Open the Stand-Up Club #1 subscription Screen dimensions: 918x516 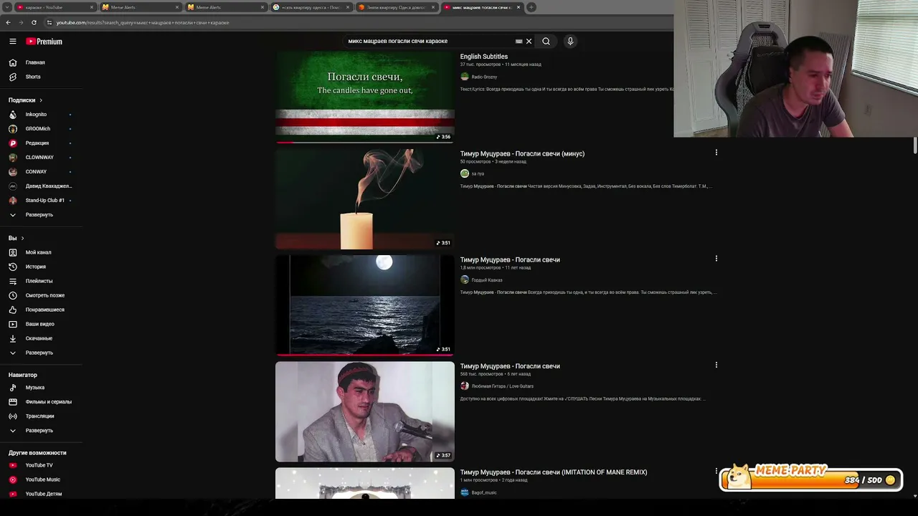[x=41, y=201]
